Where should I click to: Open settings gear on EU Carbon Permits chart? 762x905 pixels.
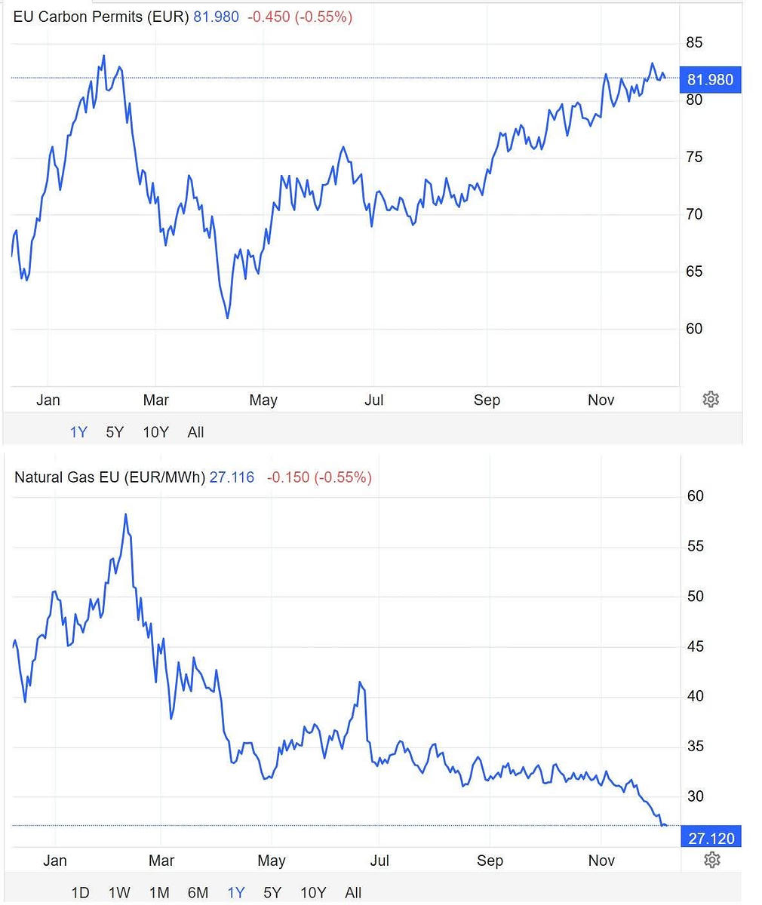pos(711,400)
